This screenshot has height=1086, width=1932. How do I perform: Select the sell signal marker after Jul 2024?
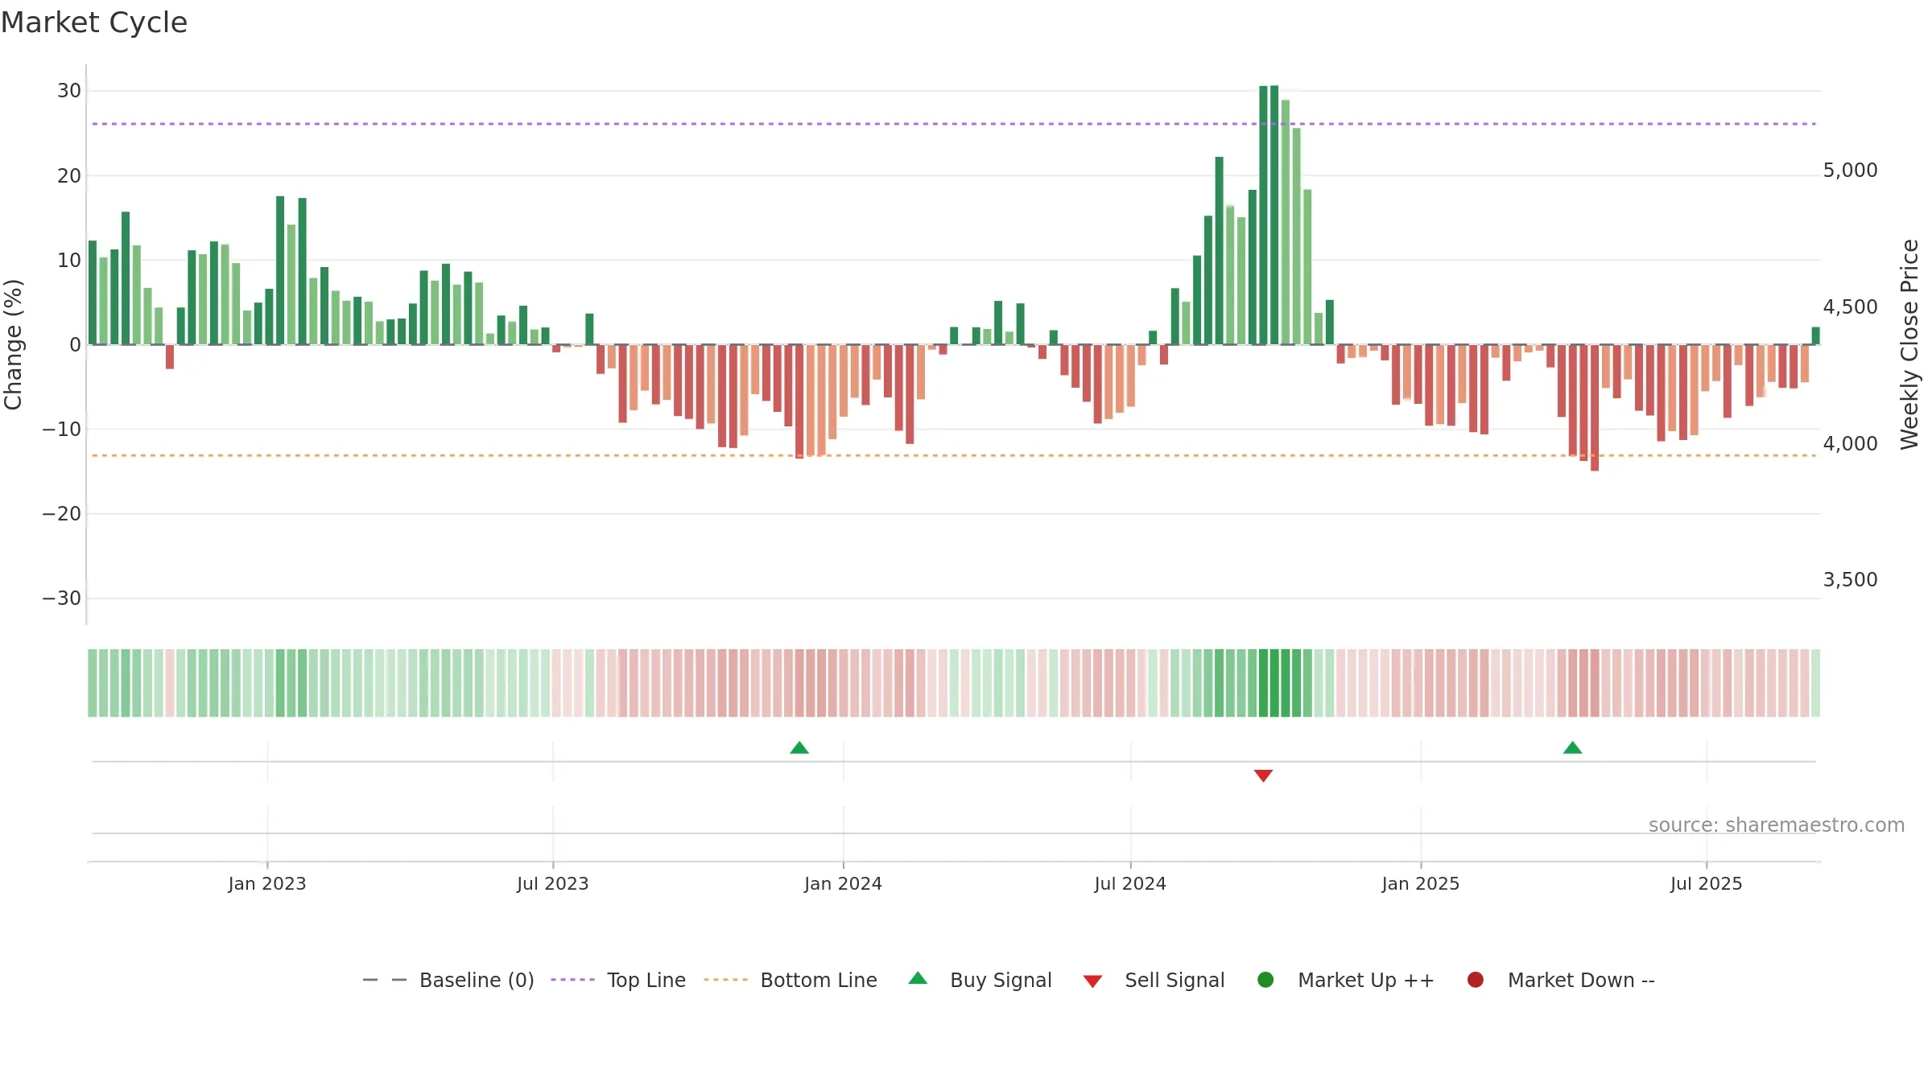tap(1263, 775)
